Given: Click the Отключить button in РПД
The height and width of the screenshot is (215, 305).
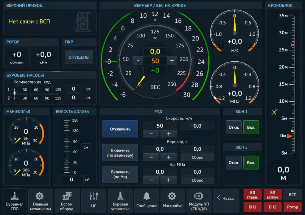Looking at the screenshot, I should point(120,129).
